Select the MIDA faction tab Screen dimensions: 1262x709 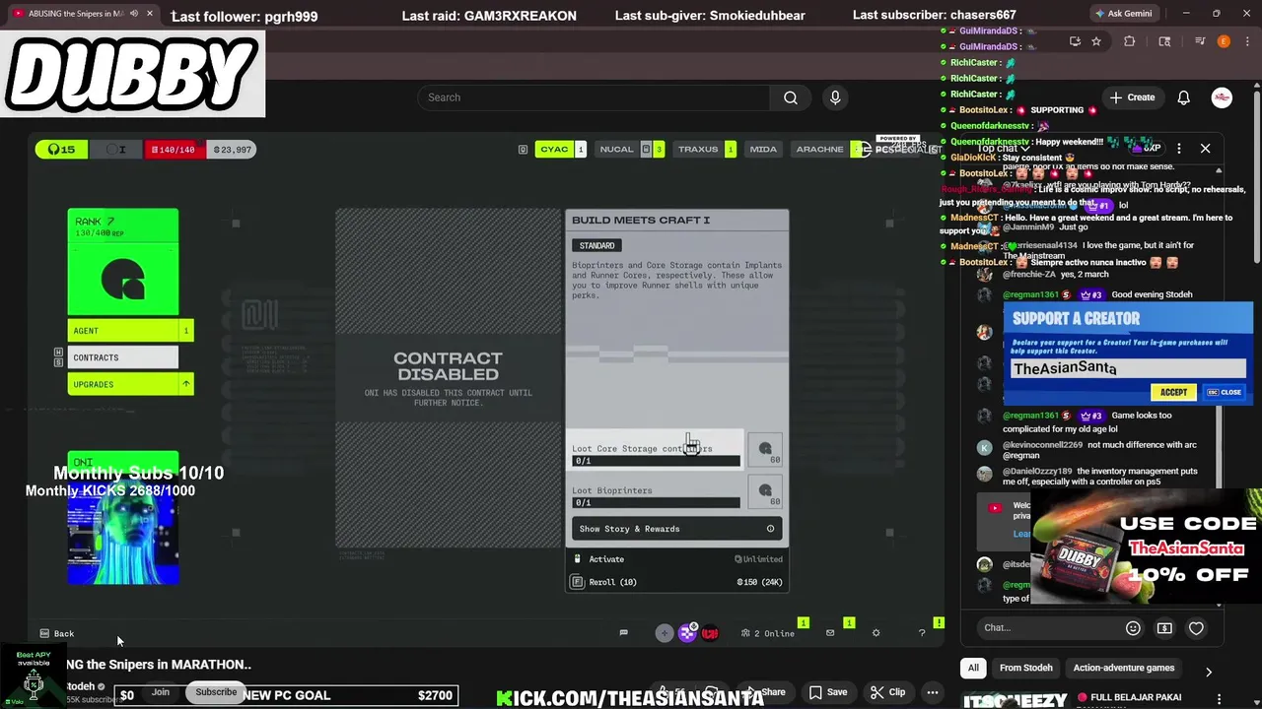click(763, 150)
